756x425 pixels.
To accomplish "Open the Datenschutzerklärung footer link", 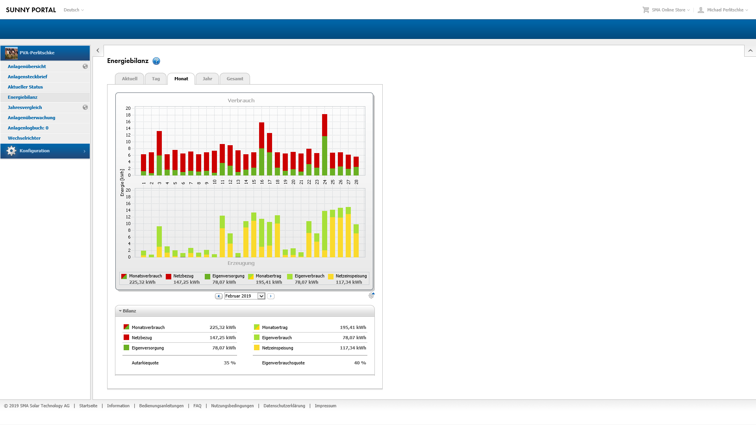I will click(284, 406).
